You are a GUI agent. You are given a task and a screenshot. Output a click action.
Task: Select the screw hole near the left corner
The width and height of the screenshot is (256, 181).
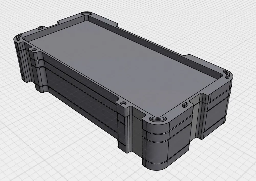34,49
